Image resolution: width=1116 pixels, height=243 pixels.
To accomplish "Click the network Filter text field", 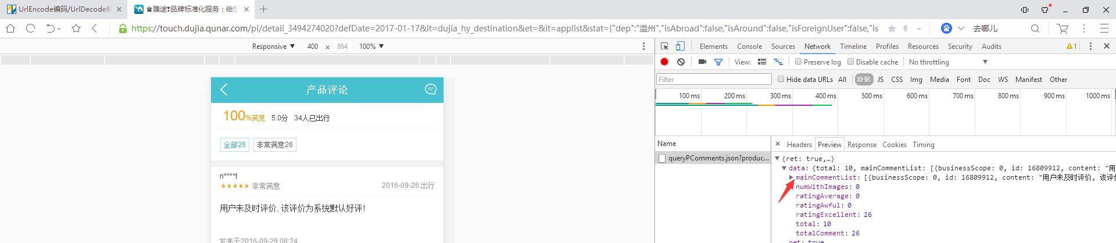I will [714, 79].
